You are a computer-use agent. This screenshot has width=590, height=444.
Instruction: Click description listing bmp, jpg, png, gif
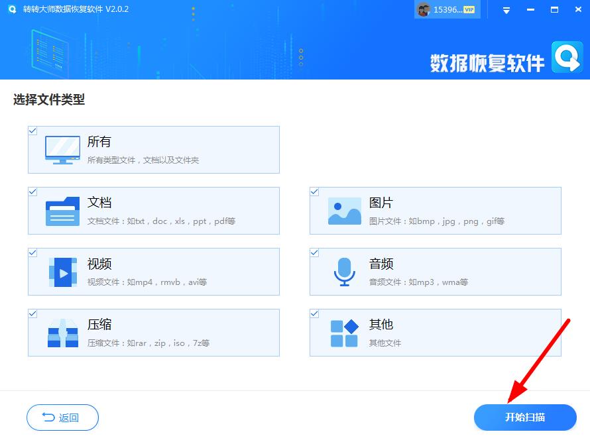436,221
